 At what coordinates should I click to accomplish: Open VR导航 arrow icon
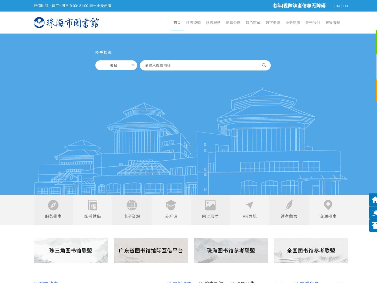coord(250,205)
